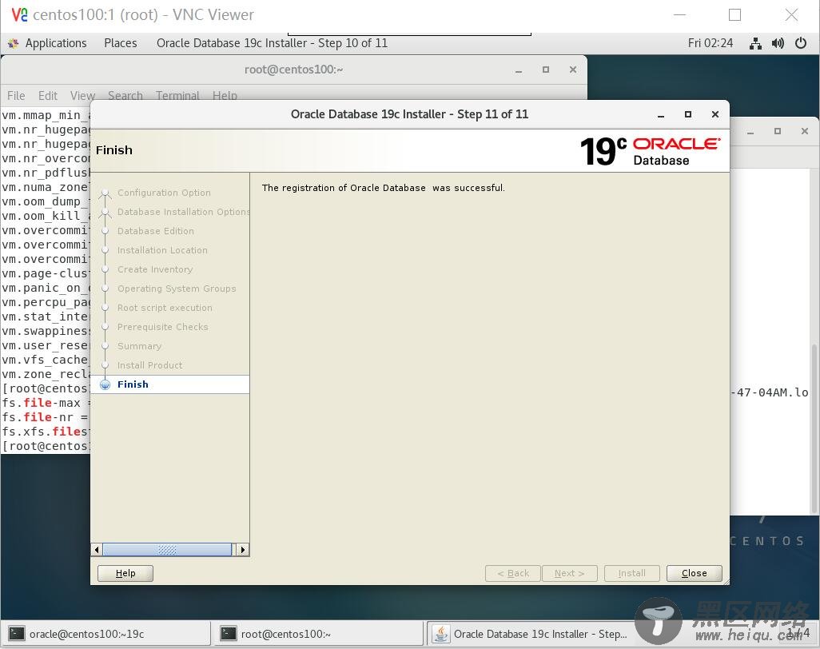Open terminal Search menu
820x649 pixels.
(x=125, y=96)
